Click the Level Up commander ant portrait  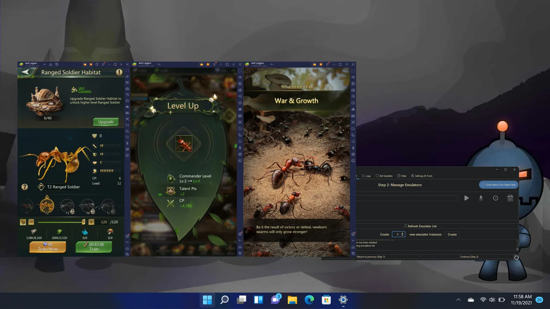(184, 144)
